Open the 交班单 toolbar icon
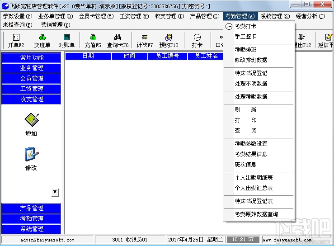The width and height of the screenshot is (334, 246). pos(42,41)
